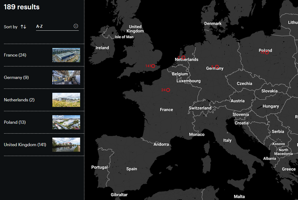Click the red UK map marker 141
This screenshot has width=298, height=200.
point(153,66)
